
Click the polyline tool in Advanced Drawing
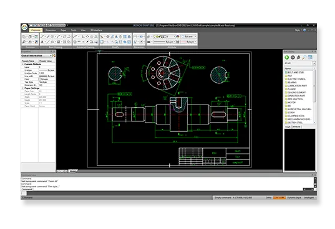[x=75, y=37]
